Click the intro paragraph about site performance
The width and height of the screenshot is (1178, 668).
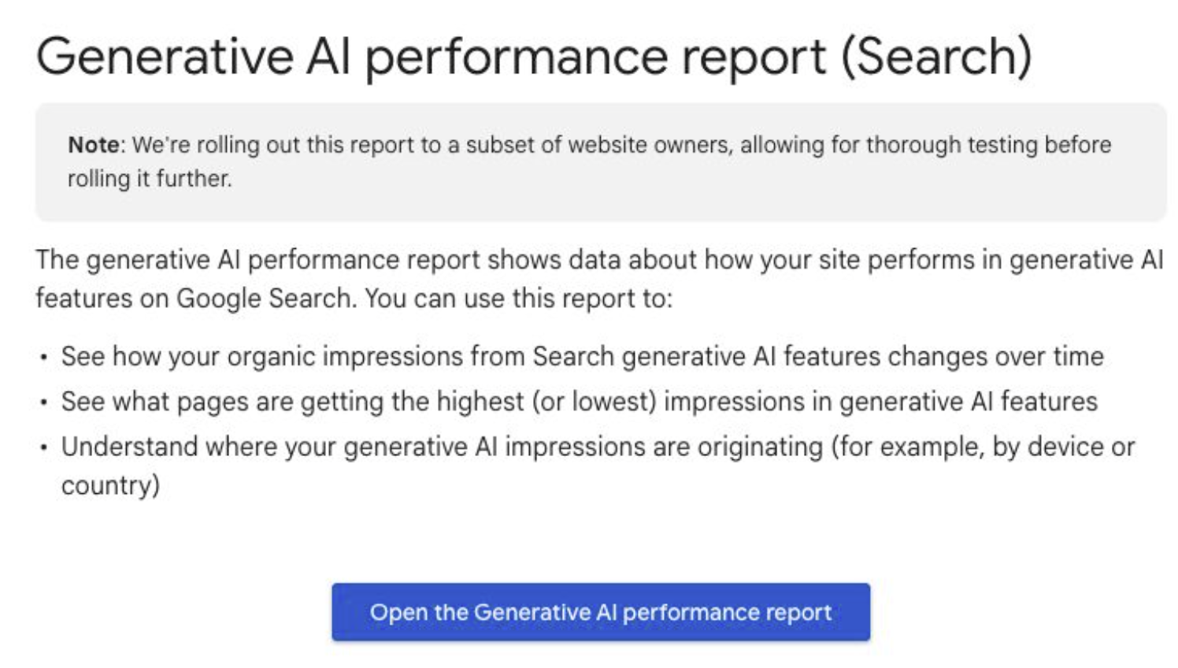point(599,279)
